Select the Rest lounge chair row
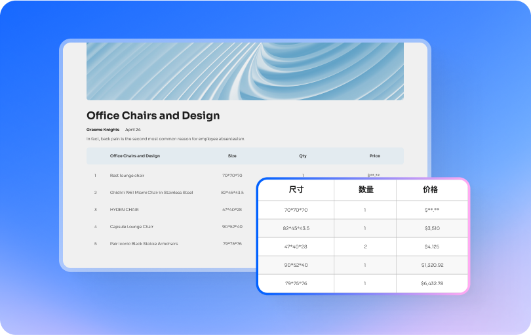 click(127, 176)
